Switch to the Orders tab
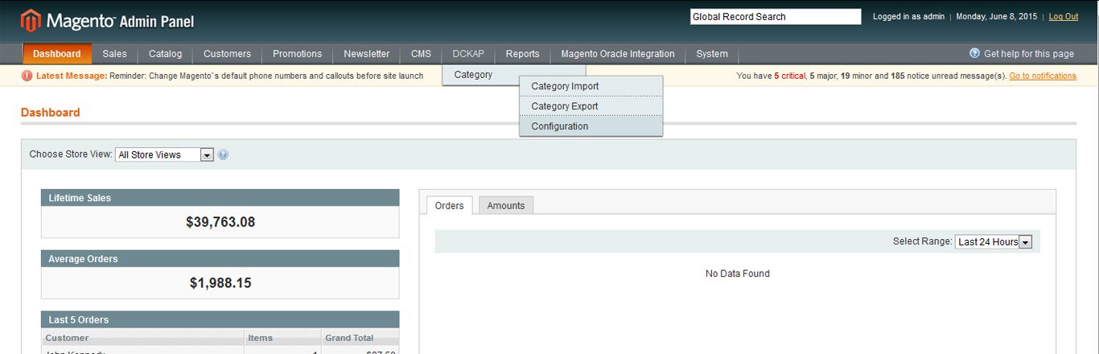The width and height of the screenshot is (1099, 354). [x=449, y=205]
